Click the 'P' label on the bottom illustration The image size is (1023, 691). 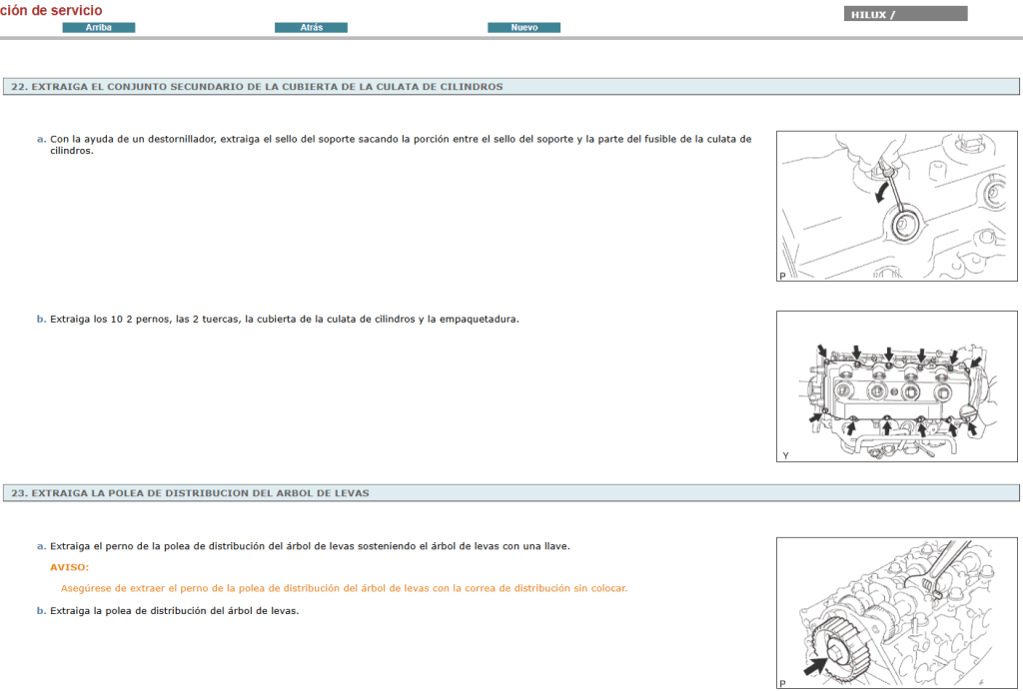click(781, 682)
